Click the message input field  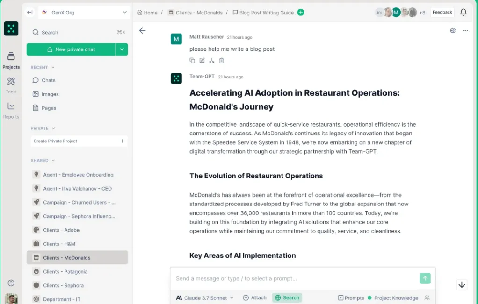294,278
